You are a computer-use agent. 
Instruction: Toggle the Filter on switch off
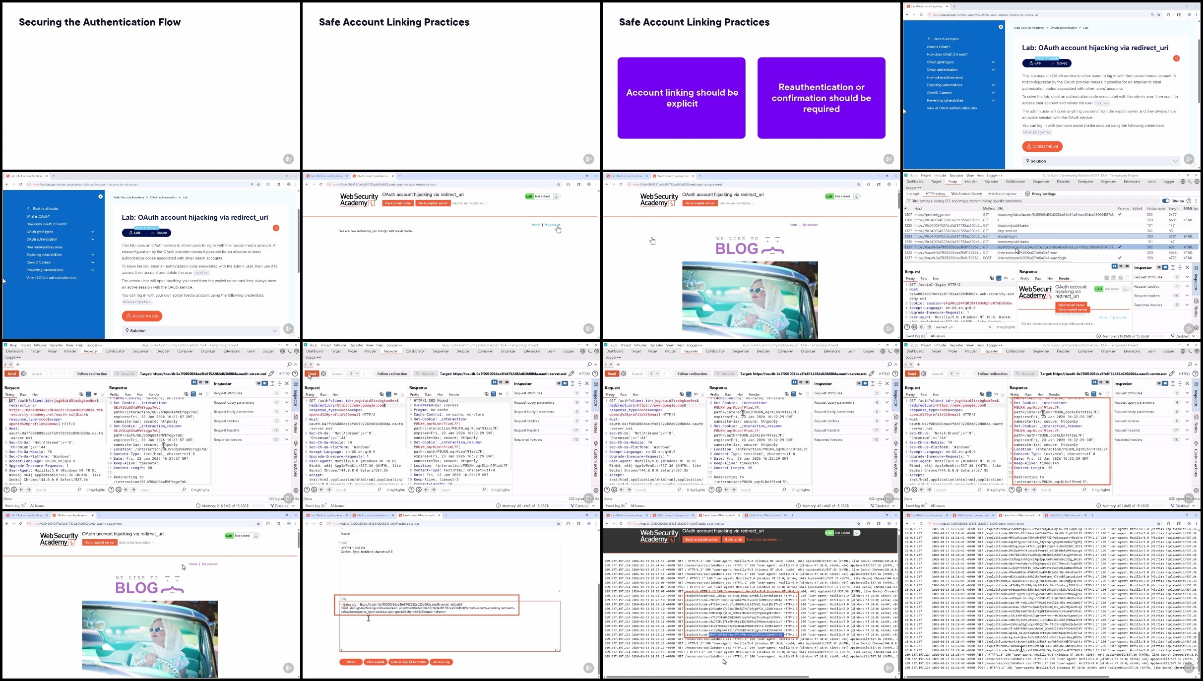tap(1166, 201)
